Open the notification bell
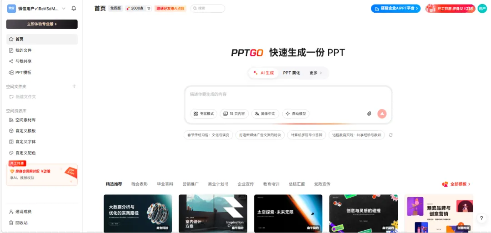The image size is (491, 233). (74, 9)
